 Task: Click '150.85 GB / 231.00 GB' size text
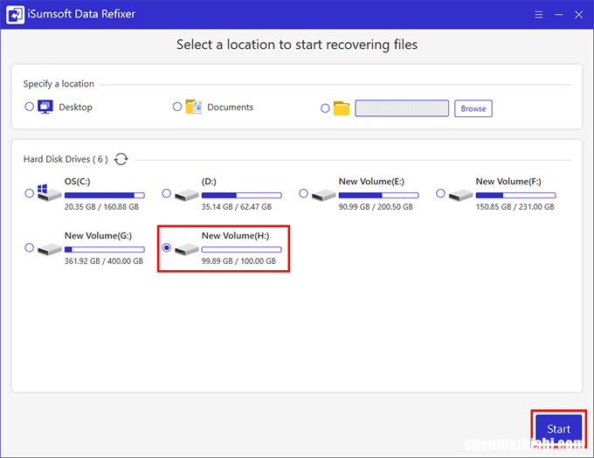515,206
